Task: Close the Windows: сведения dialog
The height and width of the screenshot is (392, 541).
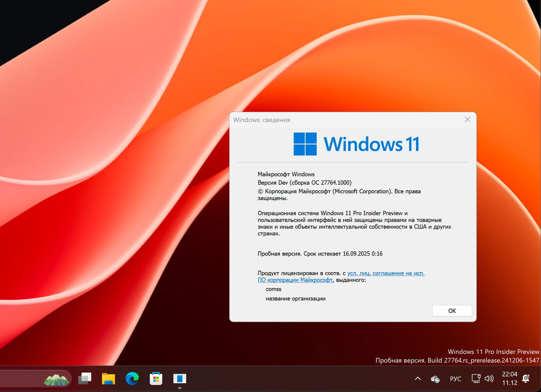Action: tap(467, 119)
